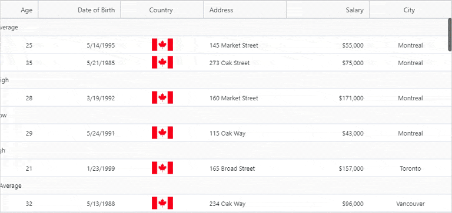Select the $171,000 salary cell

(328, 98)
